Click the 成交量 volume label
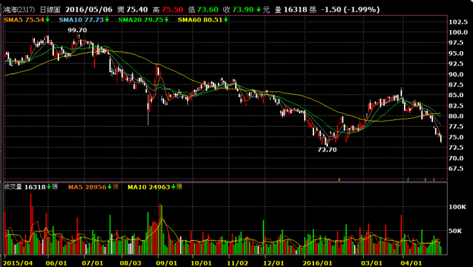The height and width of the screenshot is (267, 473). [x=12, y=187]
